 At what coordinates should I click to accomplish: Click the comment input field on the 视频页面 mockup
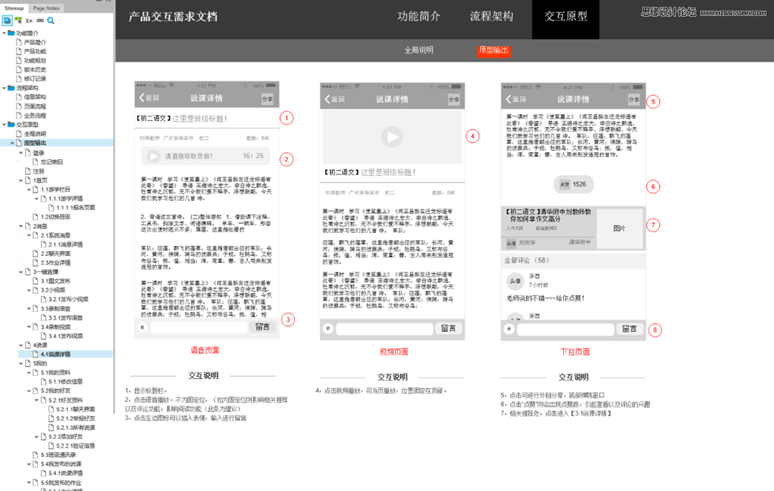tap(384, 329)
